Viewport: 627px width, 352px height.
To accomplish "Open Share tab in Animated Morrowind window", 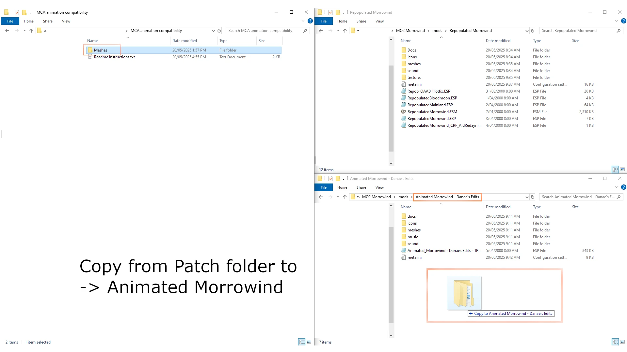I will [x=361, y=187].
